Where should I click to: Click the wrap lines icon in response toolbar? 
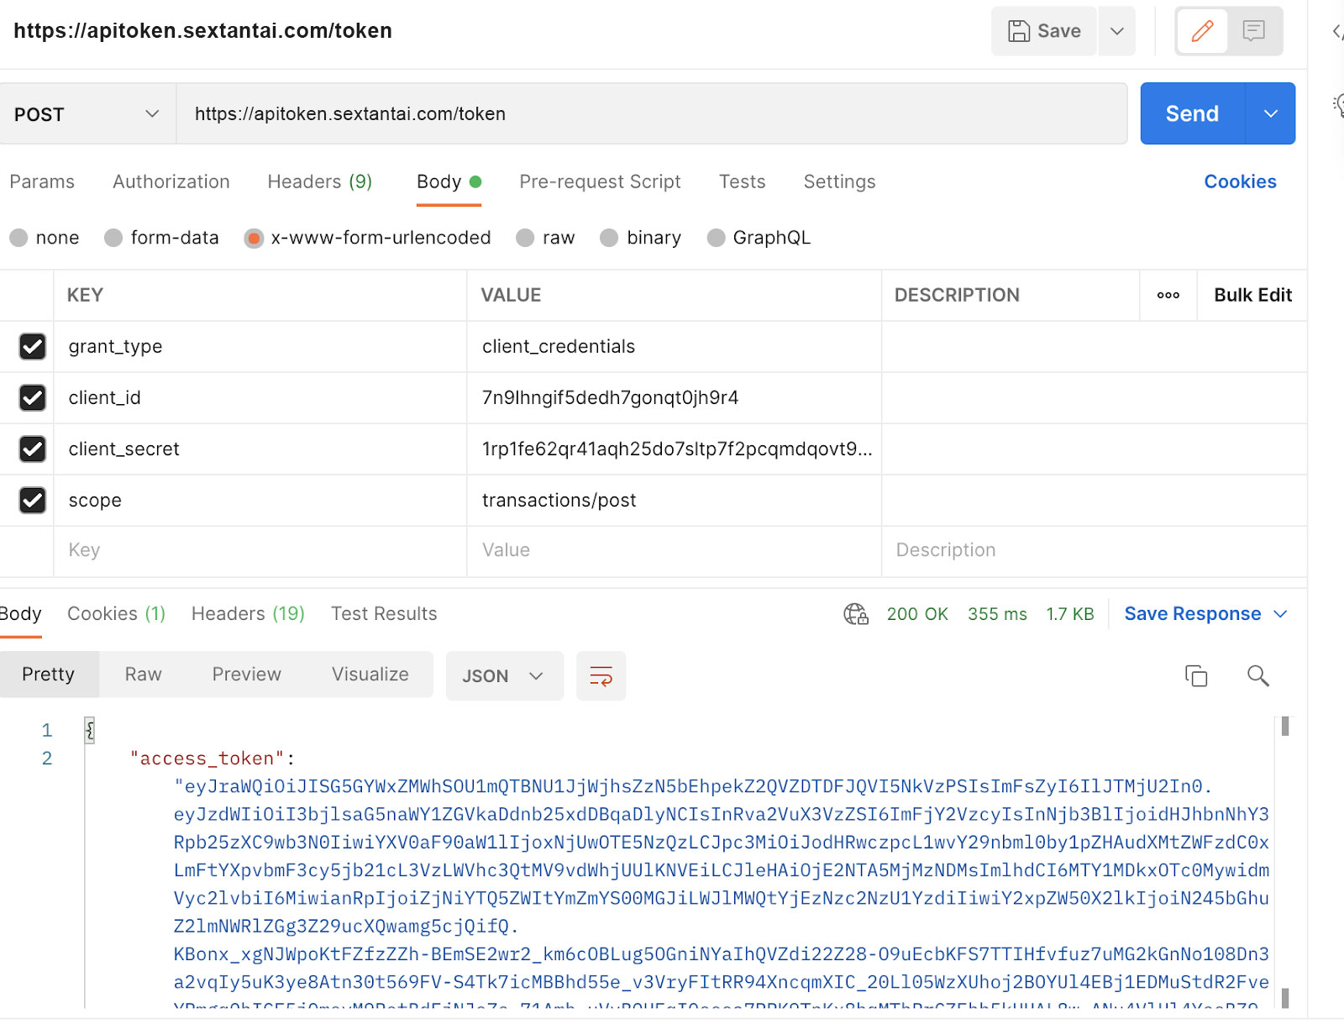601,675
